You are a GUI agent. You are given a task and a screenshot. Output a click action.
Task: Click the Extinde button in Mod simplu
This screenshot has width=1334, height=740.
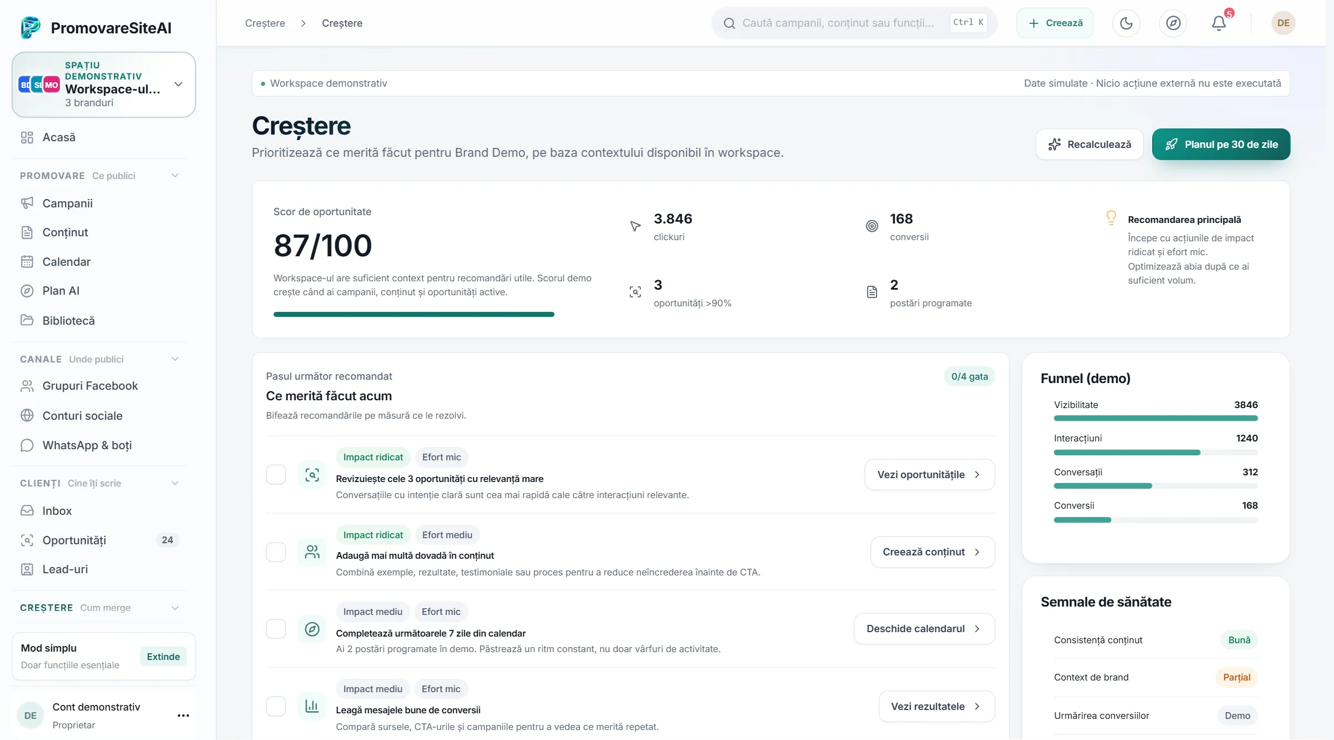[163, 657]
